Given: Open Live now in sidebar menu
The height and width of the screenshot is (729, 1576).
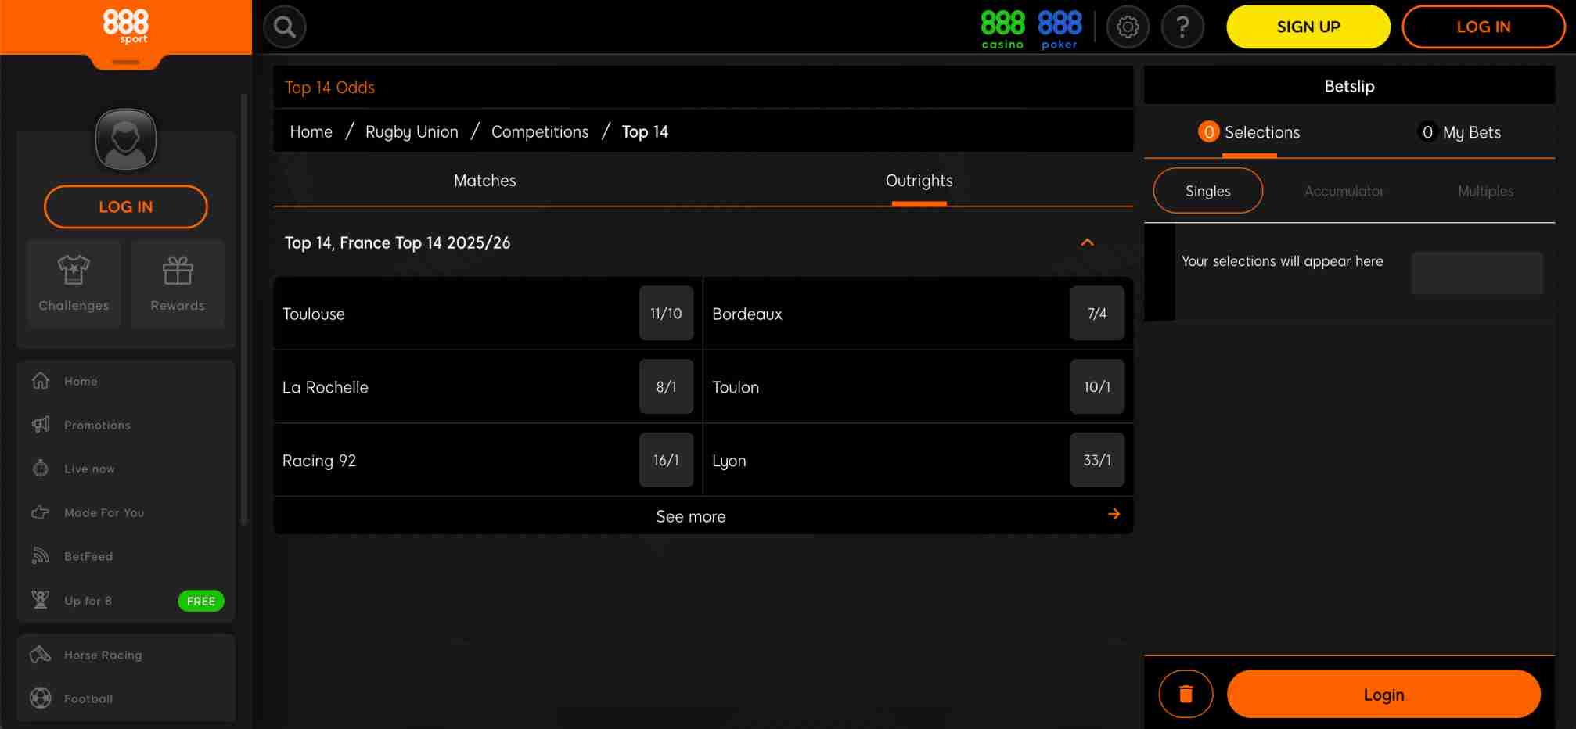Looking at the screenshot, I should click(89, 469).
